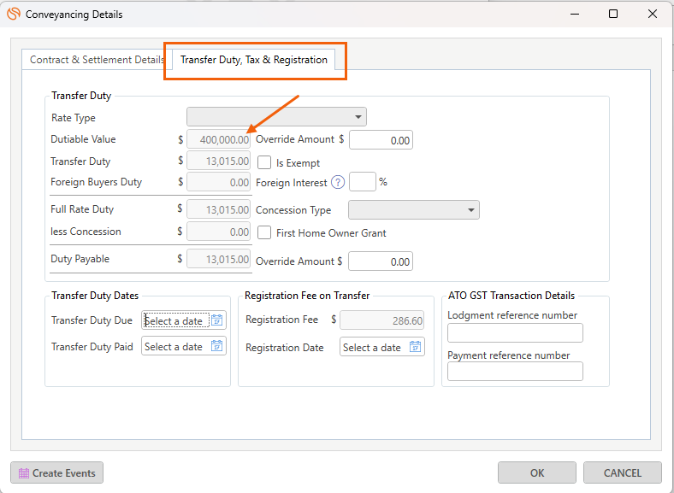674x493 pixels.
Task: Click the Foreign Interest help icon
Action: pyautogui.click(x=338, y=182)
